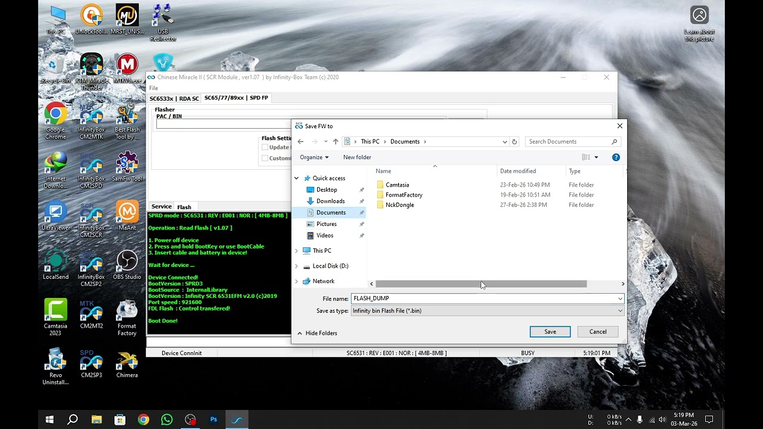
Task: Switch to SC6533x | RDA SC tab
Action: click(174, 98)
